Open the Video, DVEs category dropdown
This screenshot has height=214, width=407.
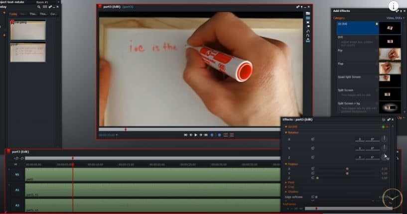tap(395, 18)
